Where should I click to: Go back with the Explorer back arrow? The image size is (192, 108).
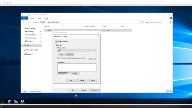(23, 22)
